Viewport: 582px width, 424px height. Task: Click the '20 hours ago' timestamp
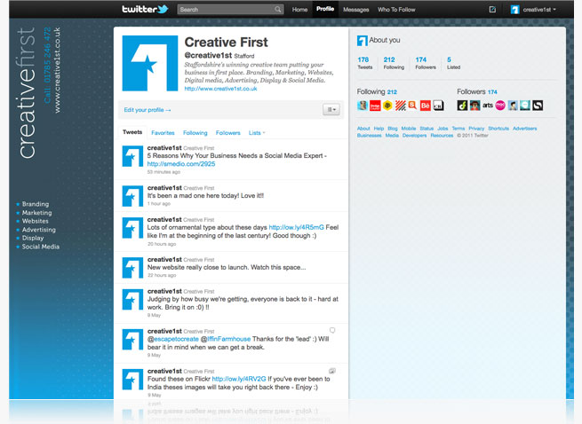coord(162,244)
